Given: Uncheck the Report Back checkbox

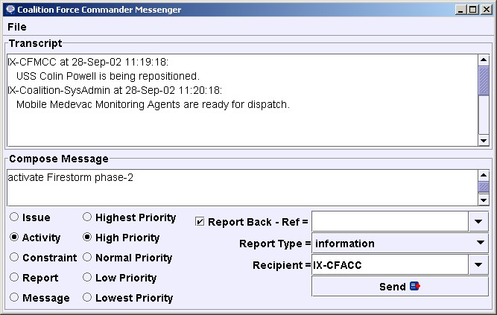Looking at the screenshot, I should pyautogui.click(x=200, y=222).
